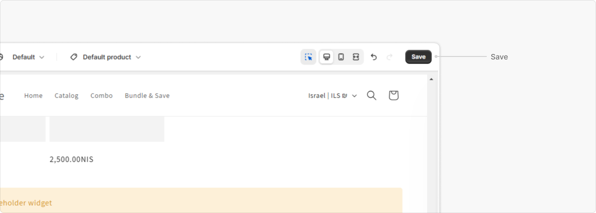Open the Default product template dropdown
The image size is (596, 213).
coord(111,57)
